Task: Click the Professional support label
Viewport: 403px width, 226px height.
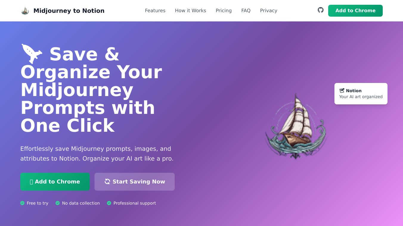Action: click(x=135, y=203)
